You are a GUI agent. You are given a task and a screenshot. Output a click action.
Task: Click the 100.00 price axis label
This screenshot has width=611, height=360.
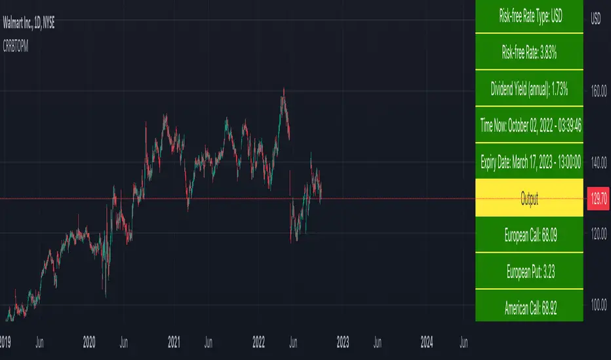click(599, 305)
